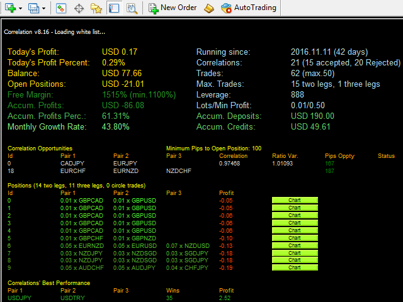Toggle the Terminal panel icon
The width and height of the screenshot is (403, 302).
pyautogui.click(x=114, y=8)
